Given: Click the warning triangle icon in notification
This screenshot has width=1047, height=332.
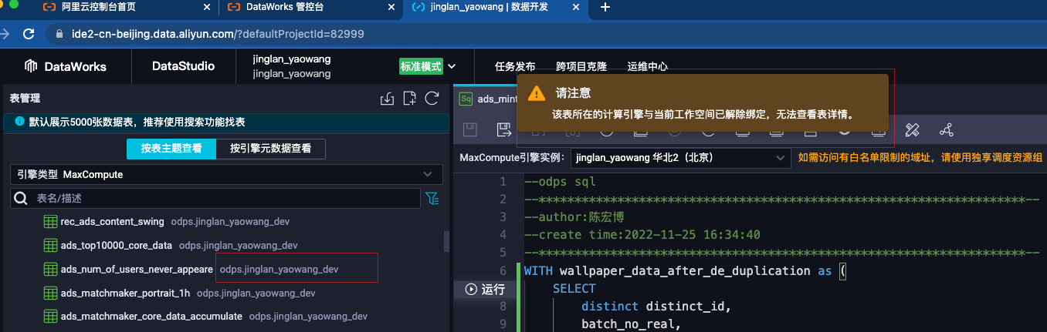Looking at the screenshot, I should tap(536, 93).
